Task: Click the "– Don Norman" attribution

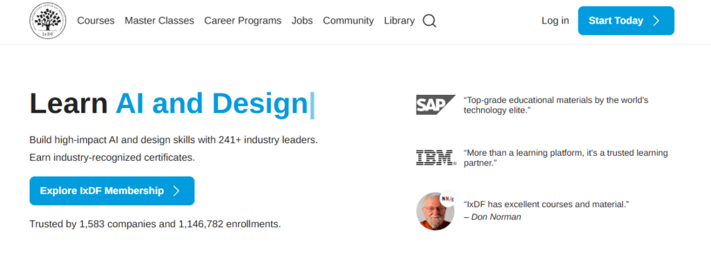Action: pyautogui.click(x=492, y=217)
